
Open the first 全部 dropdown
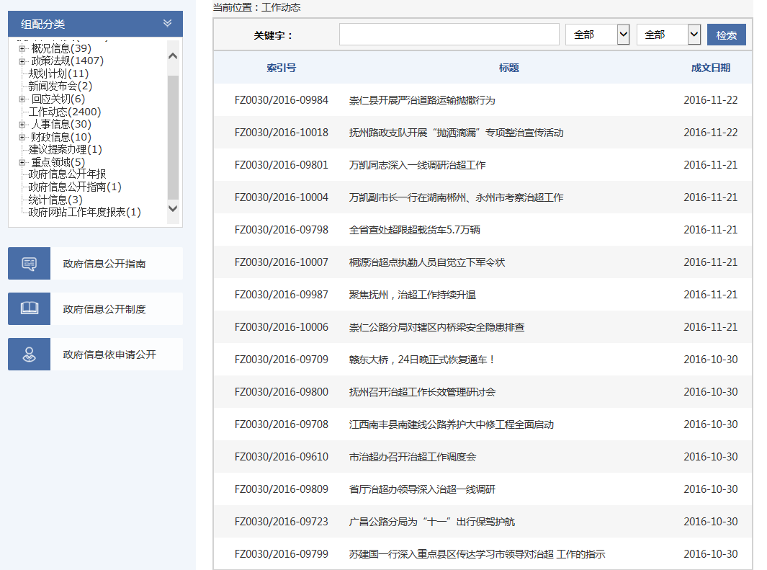pyautogui.click(x=597, y=35)
